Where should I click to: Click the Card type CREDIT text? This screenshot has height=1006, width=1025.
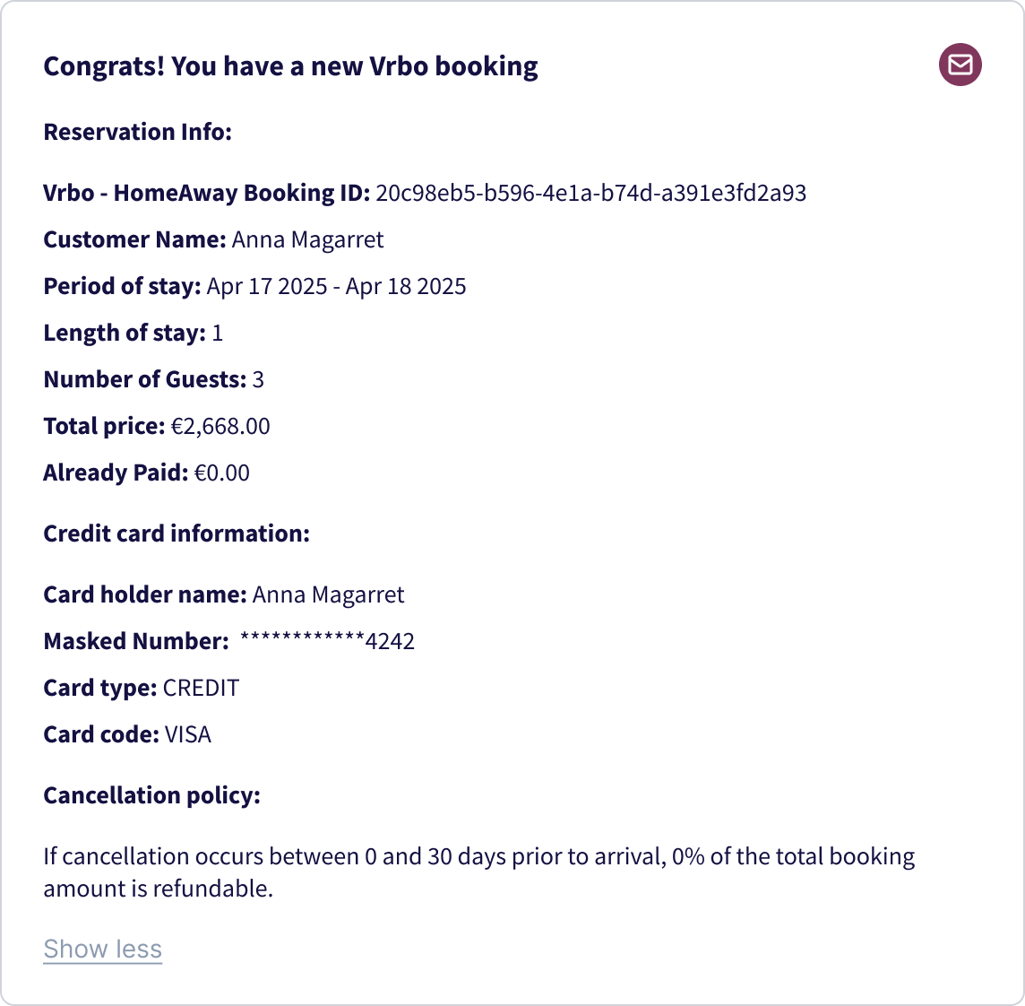point(201,688)
